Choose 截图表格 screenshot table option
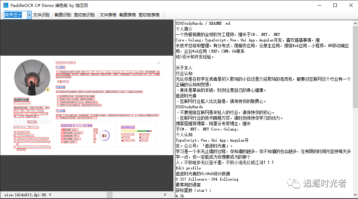 coord(128,15)
